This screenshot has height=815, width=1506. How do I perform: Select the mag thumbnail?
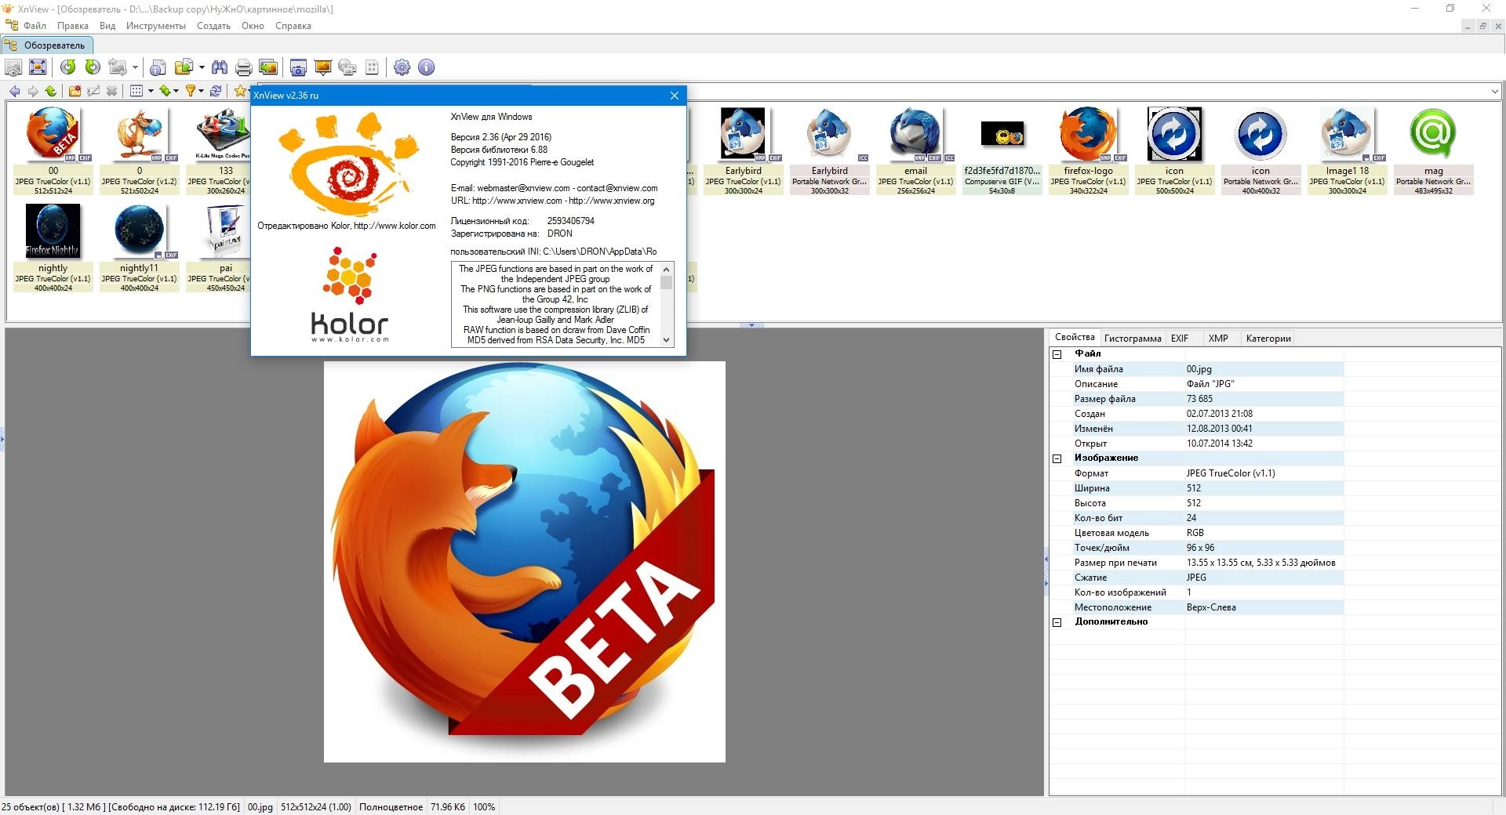point(1433,150)
